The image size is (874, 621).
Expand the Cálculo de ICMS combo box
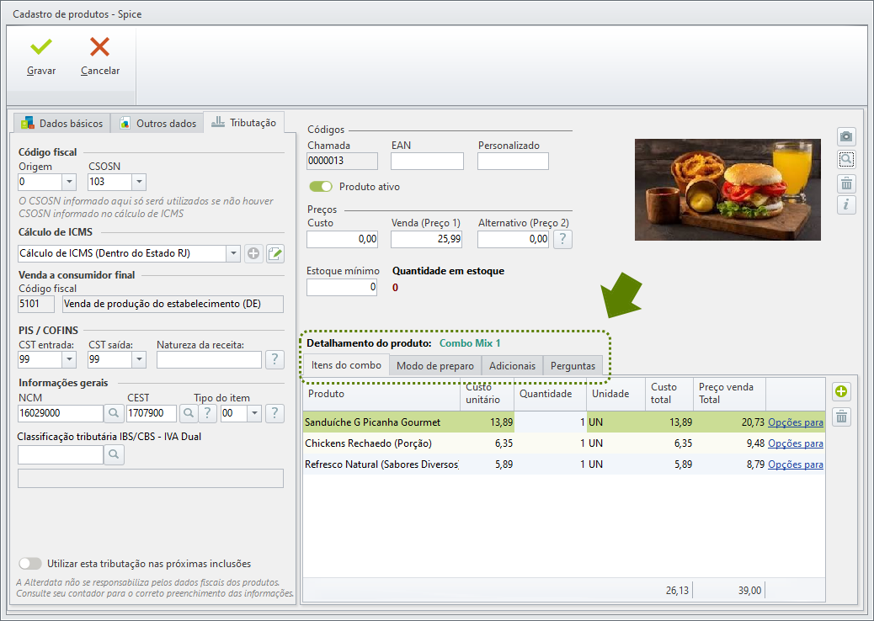coord(233,253)
